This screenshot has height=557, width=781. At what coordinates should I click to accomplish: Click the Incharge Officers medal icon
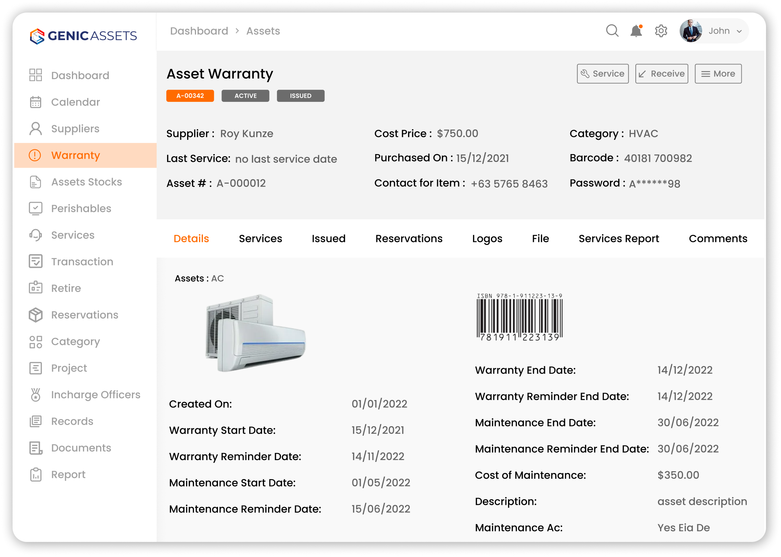pos(35,395)
